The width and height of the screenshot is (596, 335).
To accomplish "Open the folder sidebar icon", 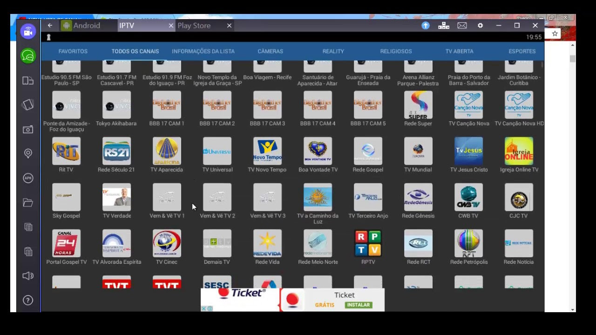I will tap(28, 202).
